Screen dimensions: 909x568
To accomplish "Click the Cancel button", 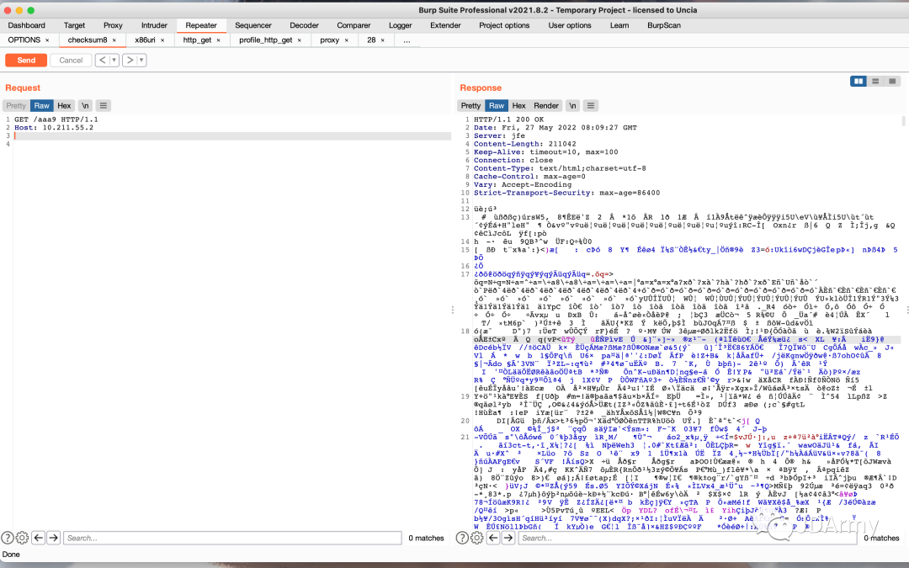I will (x=71, y=61).
